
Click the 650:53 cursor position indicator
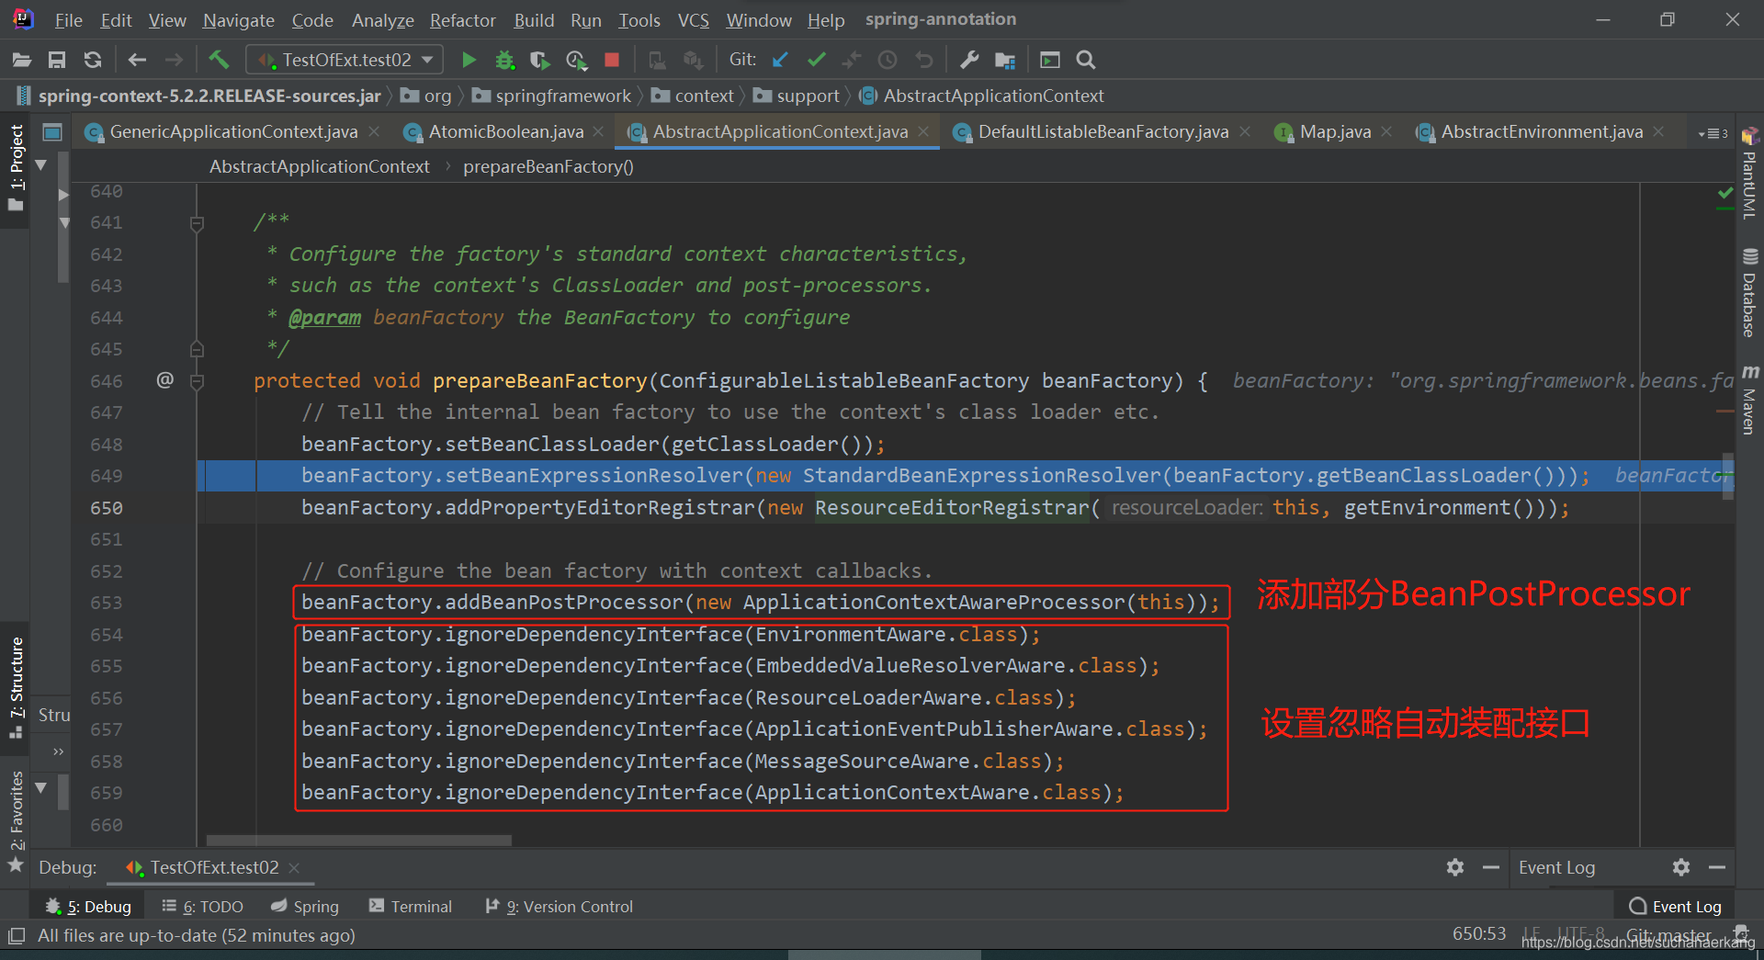pos(1479,933)
